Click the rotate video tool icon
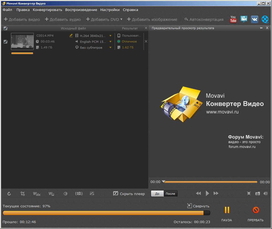This screenshot has height=229, width=272. point(9,194)
